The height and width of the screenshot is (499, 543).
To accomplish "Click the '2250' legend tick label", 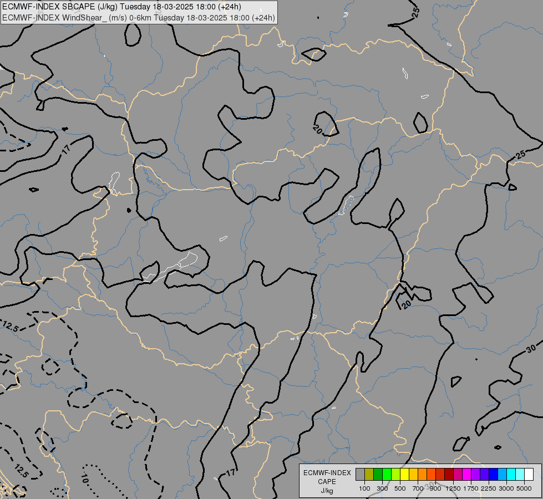I will tap(489, 488).
